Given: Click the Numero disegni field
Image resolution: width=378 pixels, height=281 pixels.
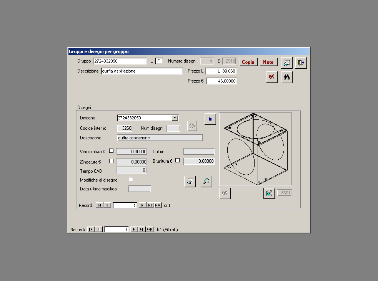Looking at the screenshot, I should 207,61.
